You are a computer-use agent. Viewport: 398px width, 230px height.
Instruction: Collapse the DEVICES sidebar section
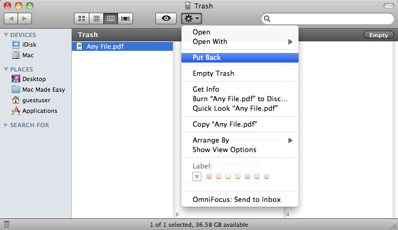click(x=6, y=34)
